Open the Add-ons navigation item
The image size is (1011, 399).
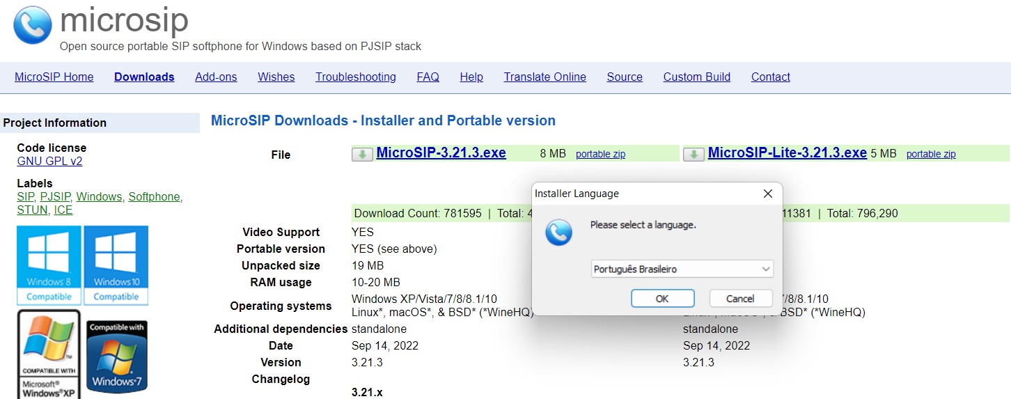coord(216,77)
